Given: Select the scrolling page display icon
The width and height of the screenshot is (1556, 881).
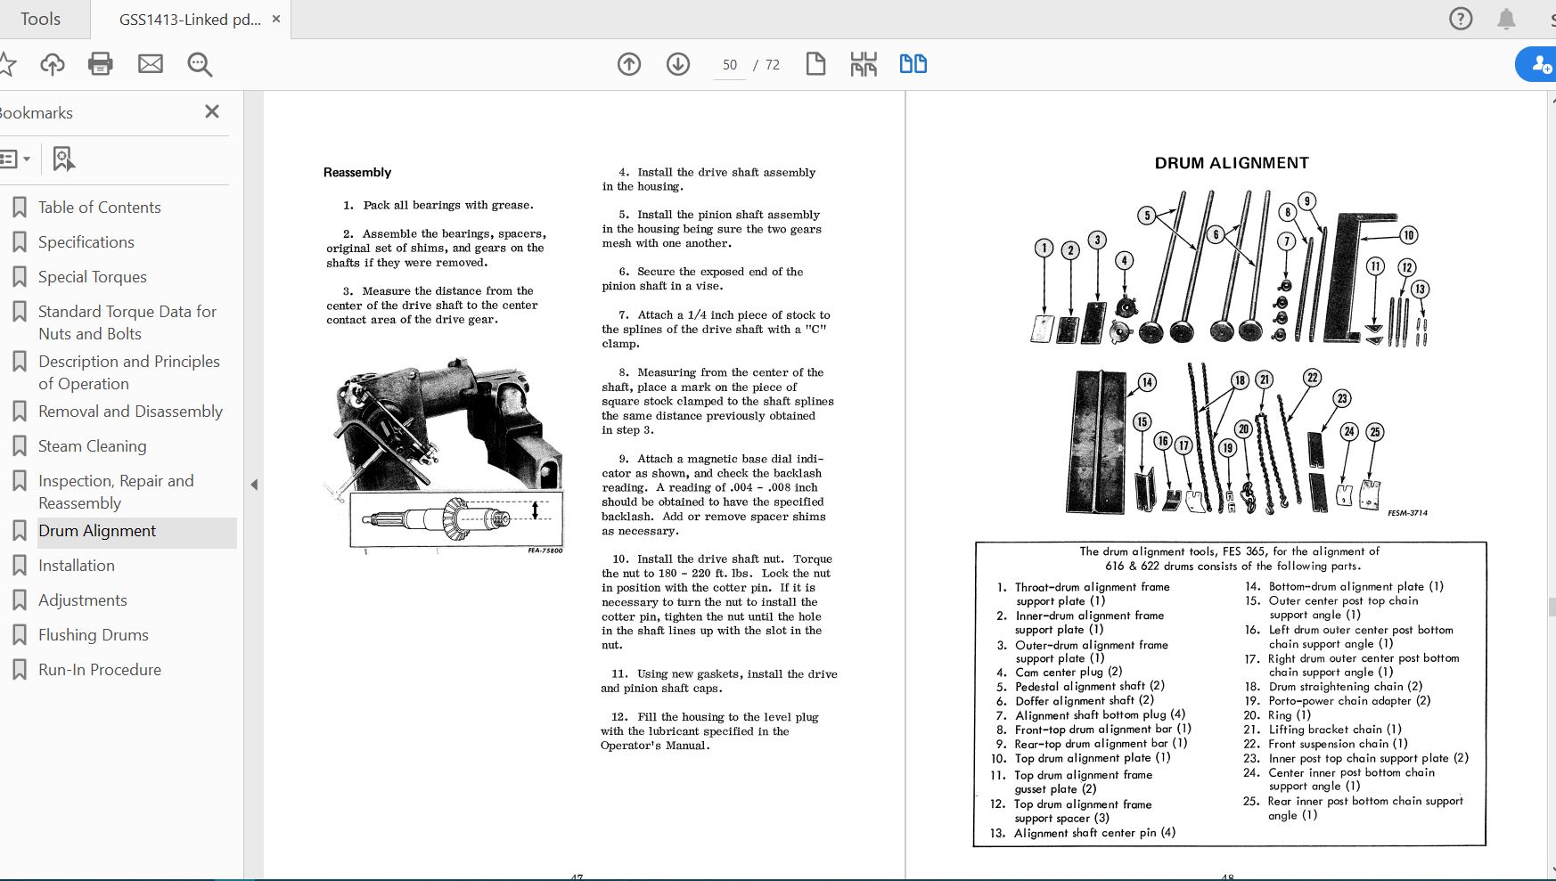Looking at the screenshot, I should [864, 64].
